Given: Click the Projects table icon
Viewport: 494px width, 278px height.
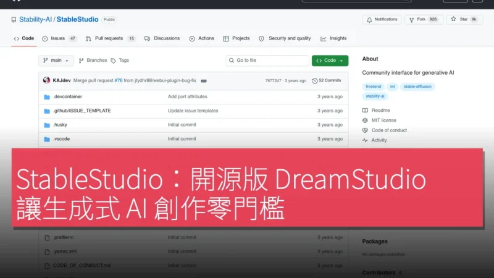Looking at the screenshot, I should pos(226,39).
